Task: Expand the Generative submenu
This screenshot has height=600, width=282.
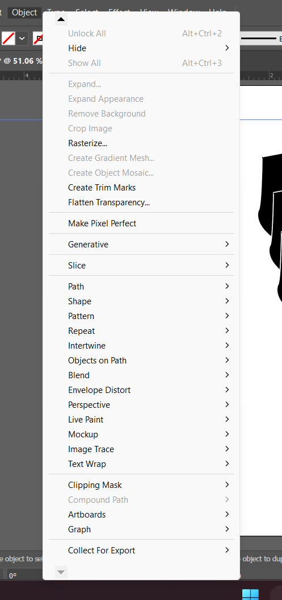Action: [141, 245]
